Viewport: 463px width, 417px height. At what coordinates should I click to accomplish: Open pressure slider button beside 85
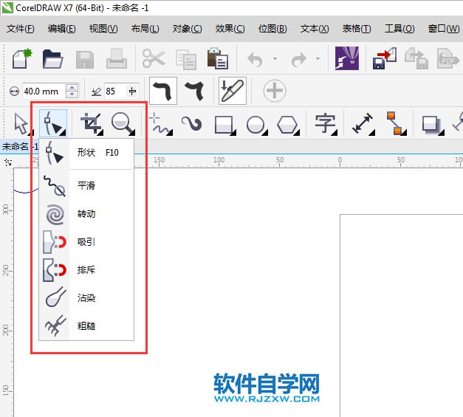click(132, 92)
